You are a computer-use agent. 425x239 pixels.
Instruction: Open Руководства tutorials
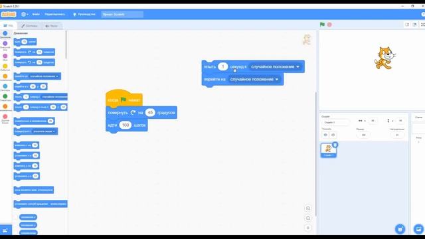click(84, 15)
